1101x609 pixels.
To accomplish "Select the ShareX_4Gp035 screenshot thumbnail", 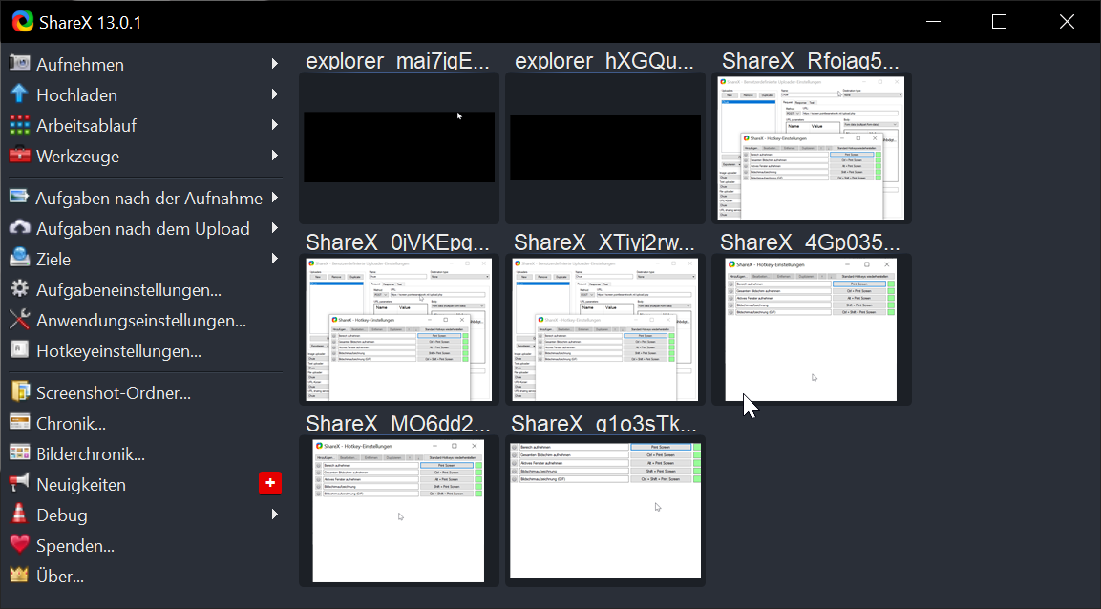I will [x=812, y=329].
